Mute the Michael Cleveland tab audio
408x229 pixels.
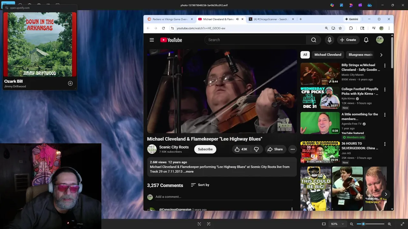[237, 19]
